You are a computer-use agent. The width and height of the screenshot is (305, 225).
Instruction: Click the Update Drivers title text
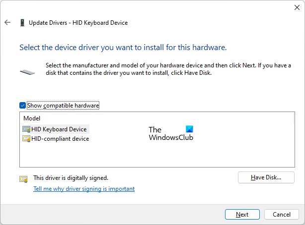[78, 23]
